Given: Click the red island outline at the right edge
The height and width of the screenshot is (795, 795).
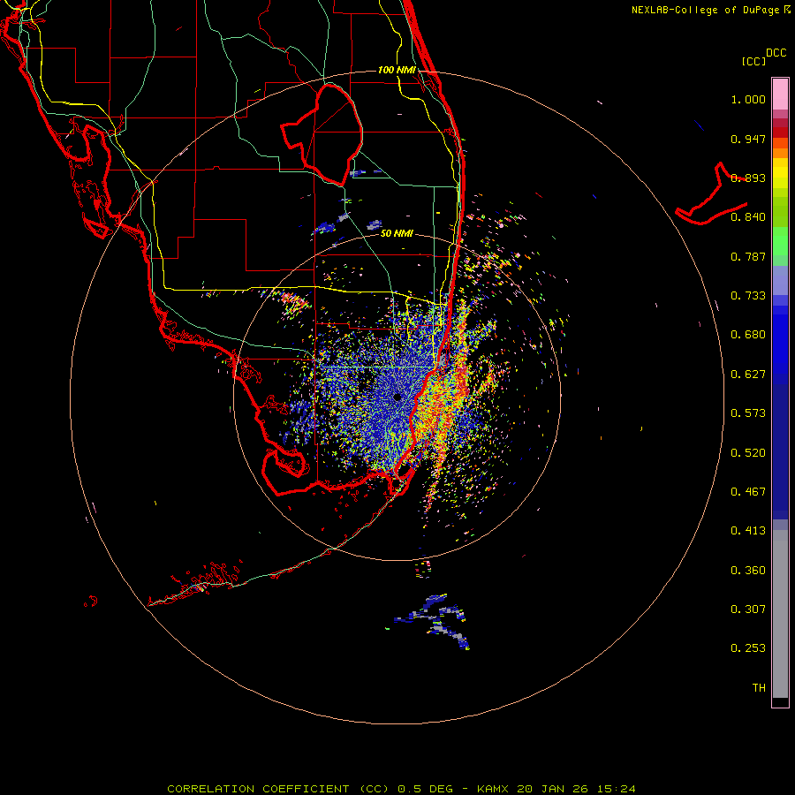Looking at the screenshot, I should [x=711, y=194].
